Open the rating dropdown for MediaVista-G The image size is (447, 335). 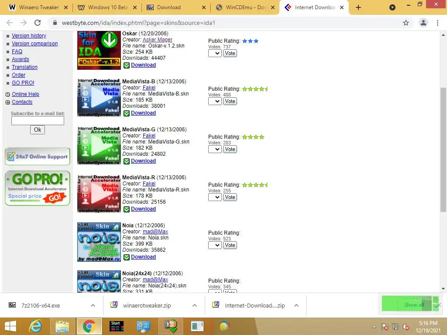coord(215,149)
